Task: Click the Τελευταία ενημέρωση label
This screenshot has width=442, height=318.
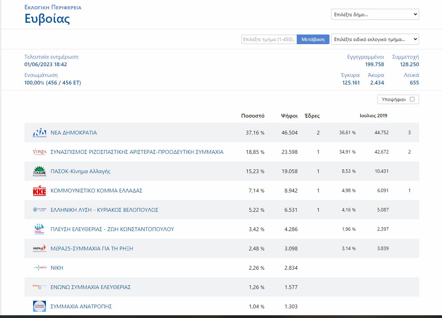Action: (x=51, y=57)
